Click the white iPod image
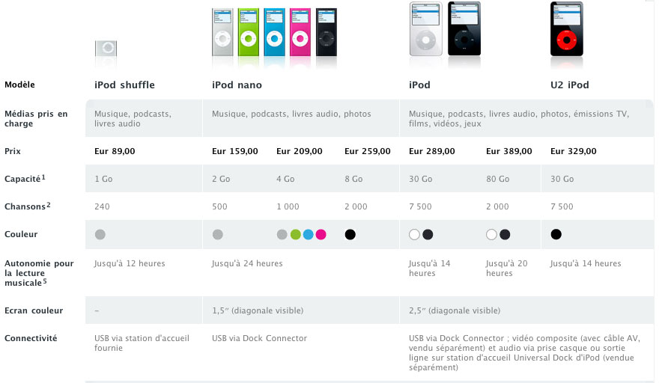Image resolution: width=668 pixels, height=383 pixels. coord(425,29)
